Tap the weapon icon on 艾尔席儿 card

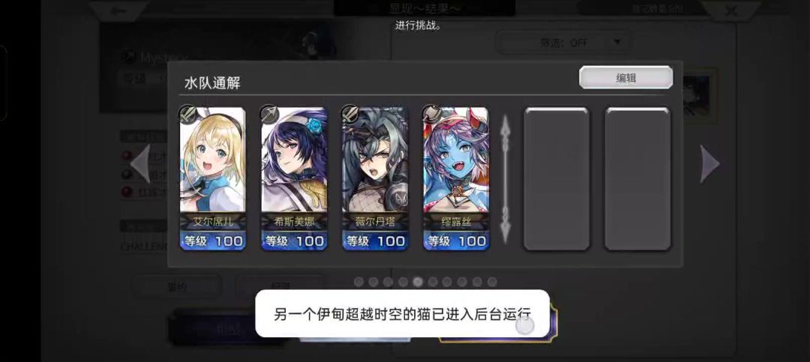point(187,114)
